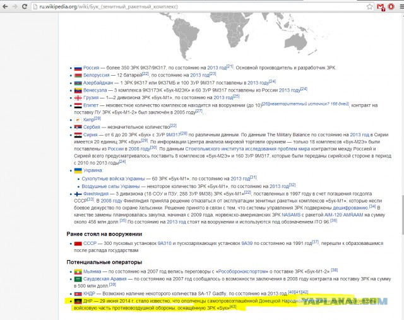Bookmark page with star icon
404x320 pixels.
click(x=369, y=7)
